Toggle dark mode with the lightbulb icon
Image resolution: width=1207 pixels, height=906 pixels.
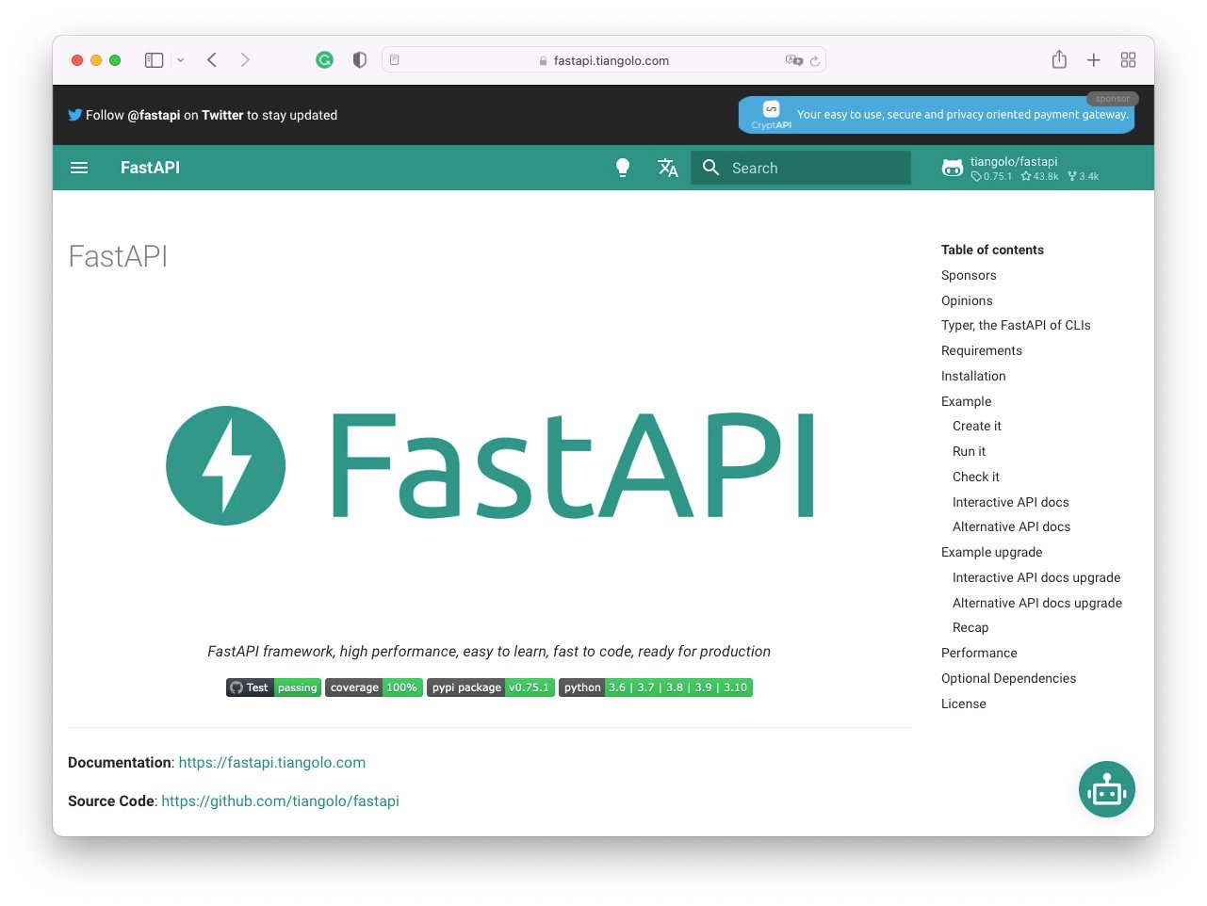tap(623, 168)
